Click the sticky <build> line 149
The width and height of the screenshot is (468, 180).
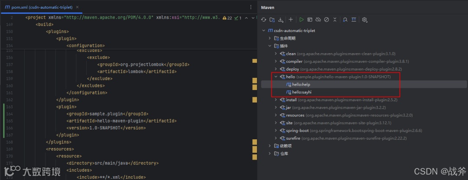coord(45,24)
